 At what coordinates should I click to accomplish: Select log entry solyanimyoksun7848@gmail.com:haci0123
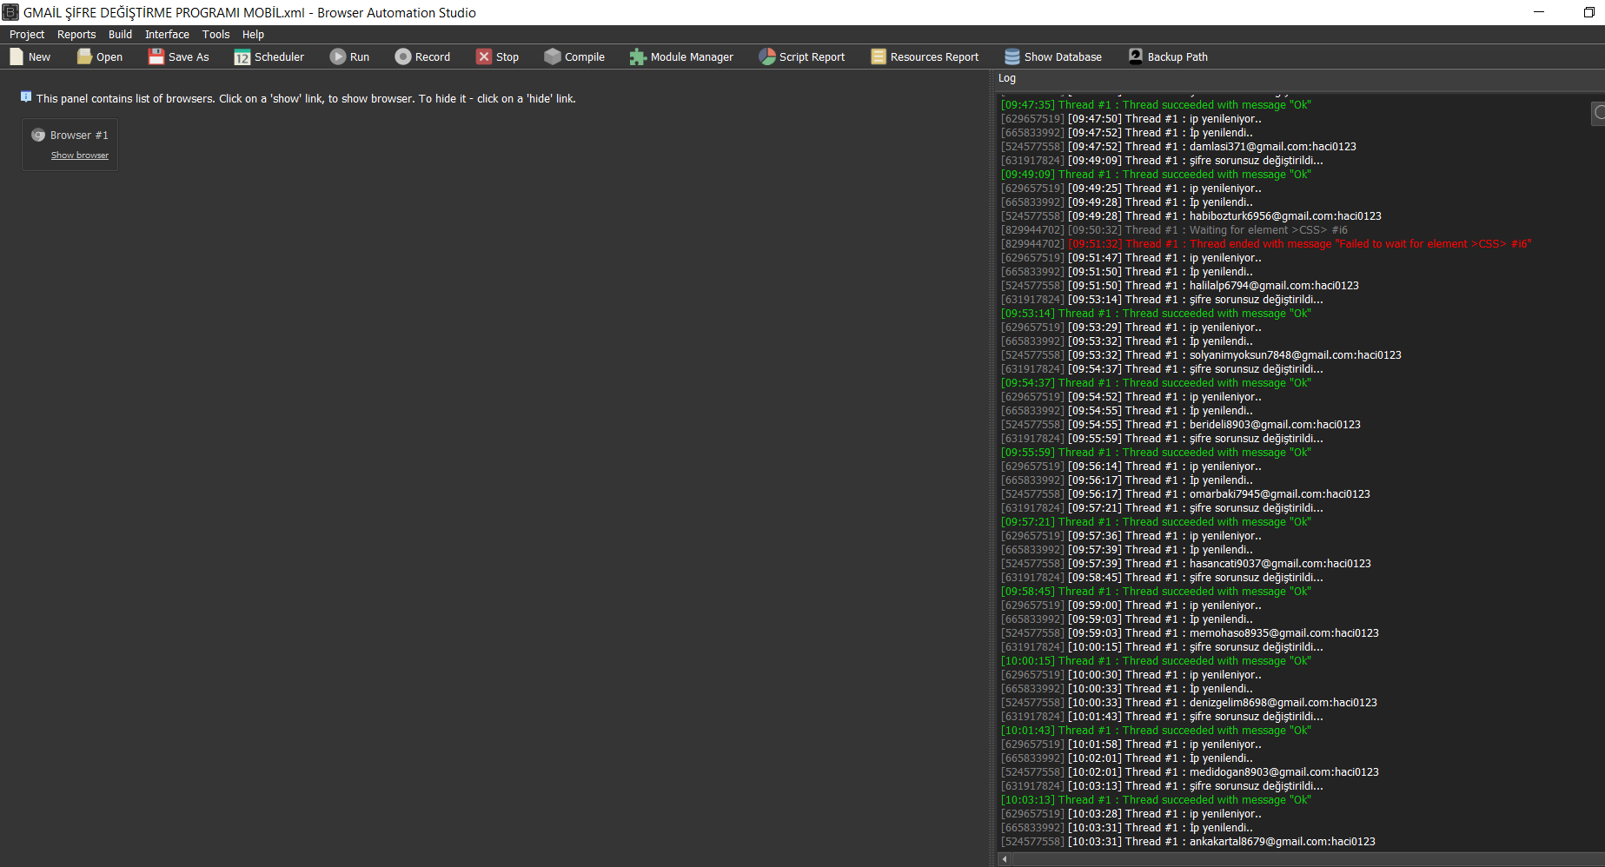click(1201, 355)
